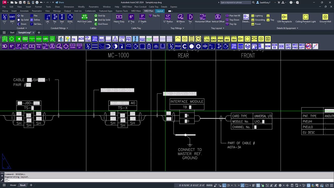Switch to the MED Main ribbon tab
This screenshot has height=188, width=334.
[x=136, y=11]
